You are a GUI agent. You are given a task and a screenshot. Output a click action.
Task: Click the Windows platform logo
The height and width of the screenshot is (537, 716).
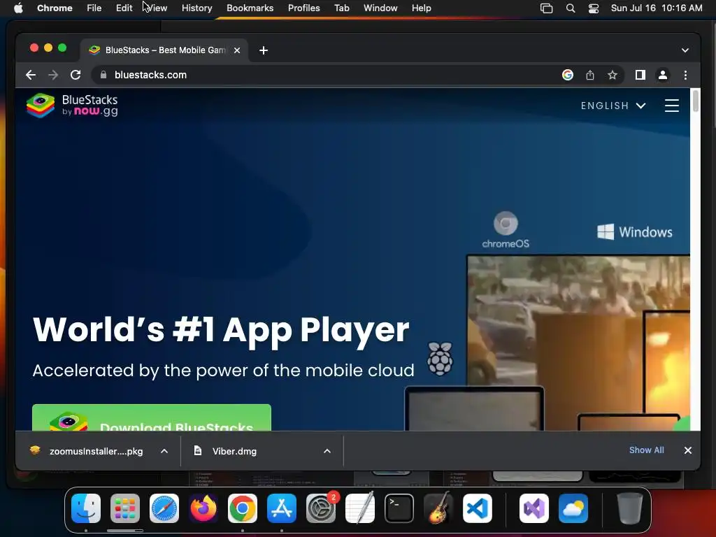click(635, 232)
